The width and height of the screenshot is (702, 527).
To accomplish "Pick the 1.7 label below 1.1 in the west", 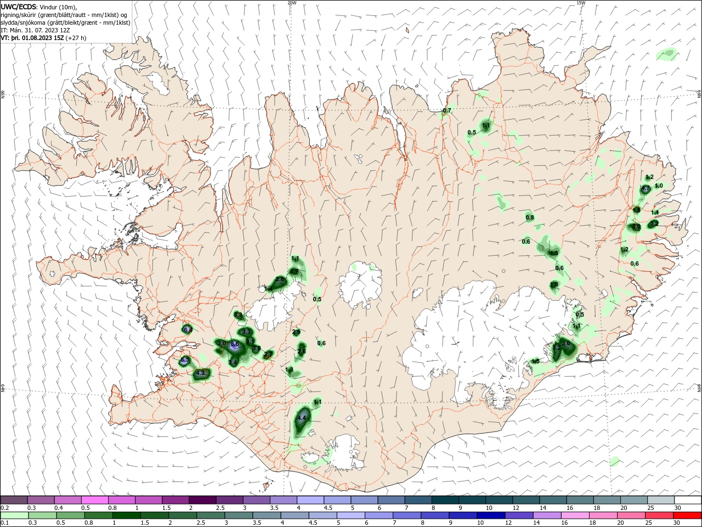I will point(295,271).
